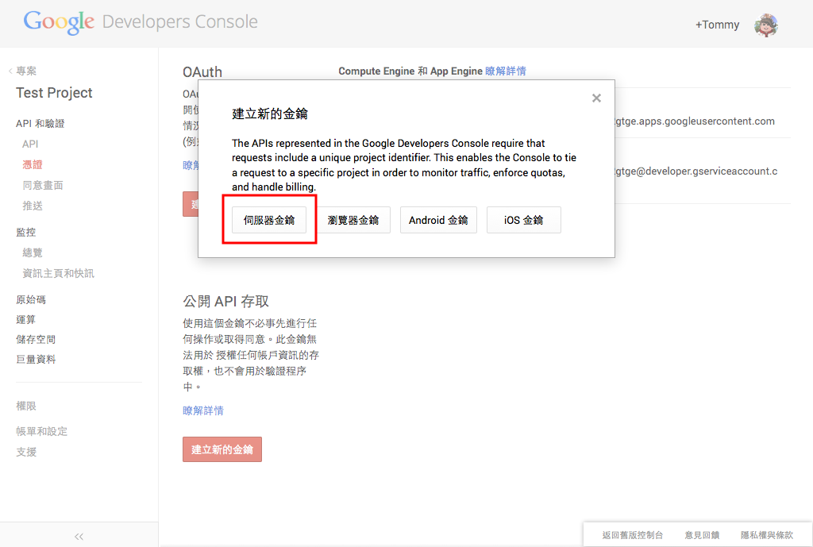Viewport: 813px width, 547px height.
Task: Click the user avatar picture
Action: point(765,25)
